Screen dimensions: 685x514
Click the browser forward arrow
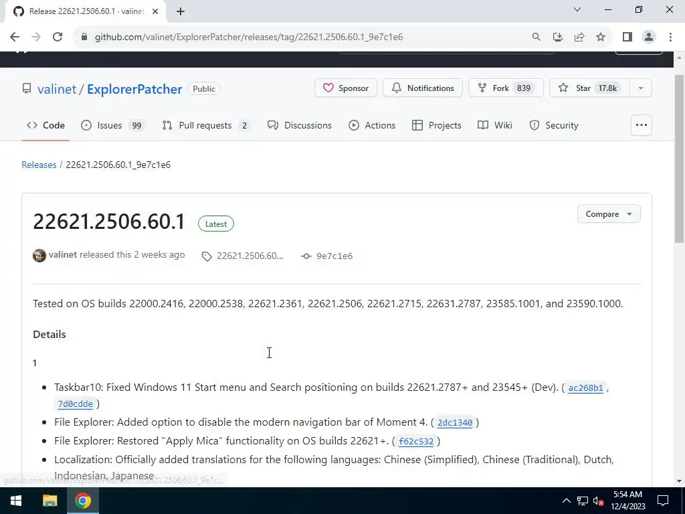36,37
